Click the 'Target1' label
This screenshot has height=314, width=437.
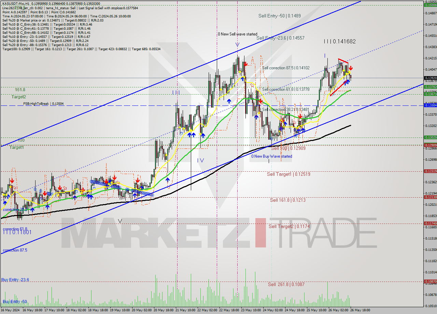[16, 147]
